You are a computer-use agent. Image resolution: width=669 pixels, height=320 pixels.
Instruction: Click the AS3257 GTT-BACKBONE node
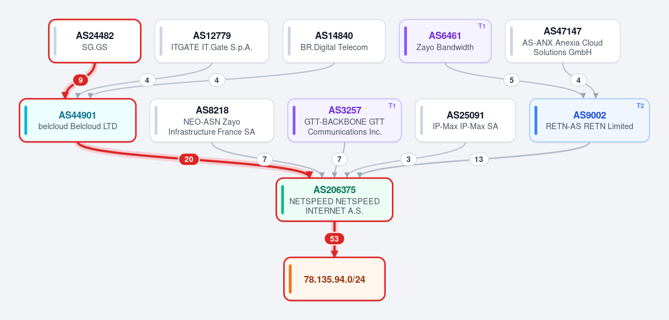pos(345,120)
